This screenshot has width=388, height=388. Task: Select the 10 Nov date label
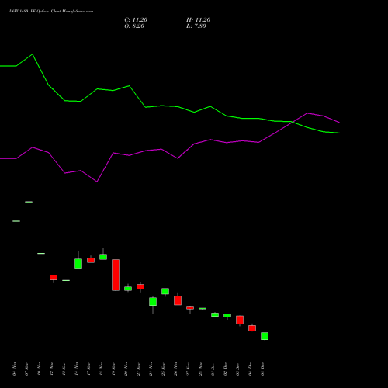pyautogui.click(x=39, y=369)
